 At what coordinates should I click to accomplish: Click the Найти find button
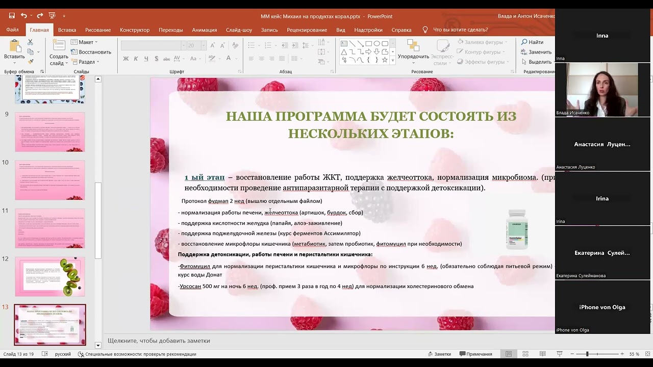pos(532,42)
